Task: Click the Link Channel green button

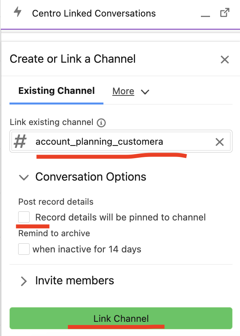Action: point(121,318)
